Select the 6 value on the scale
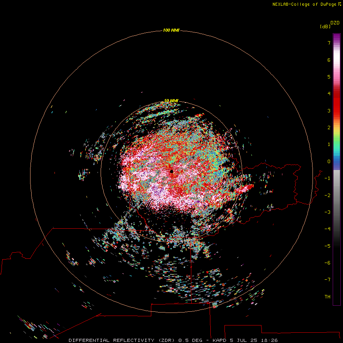 (x=329, y=60)
